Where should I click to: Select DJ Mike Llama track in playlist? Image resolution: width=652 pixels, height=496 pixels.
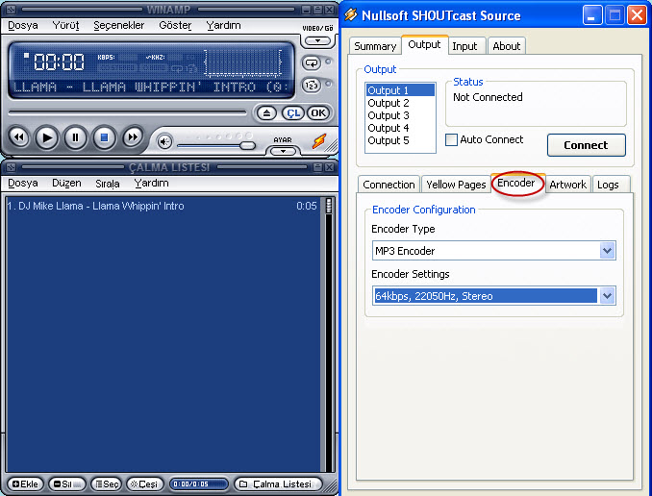point(163,206)
